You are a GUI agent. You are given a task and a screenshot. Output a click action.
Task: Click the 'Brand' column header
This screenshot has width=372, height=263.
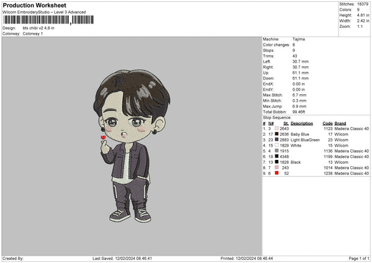(340, 123)
